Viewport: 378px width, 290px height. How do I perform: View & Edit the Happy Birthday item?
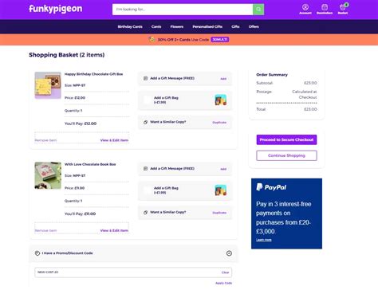point(114,140)
